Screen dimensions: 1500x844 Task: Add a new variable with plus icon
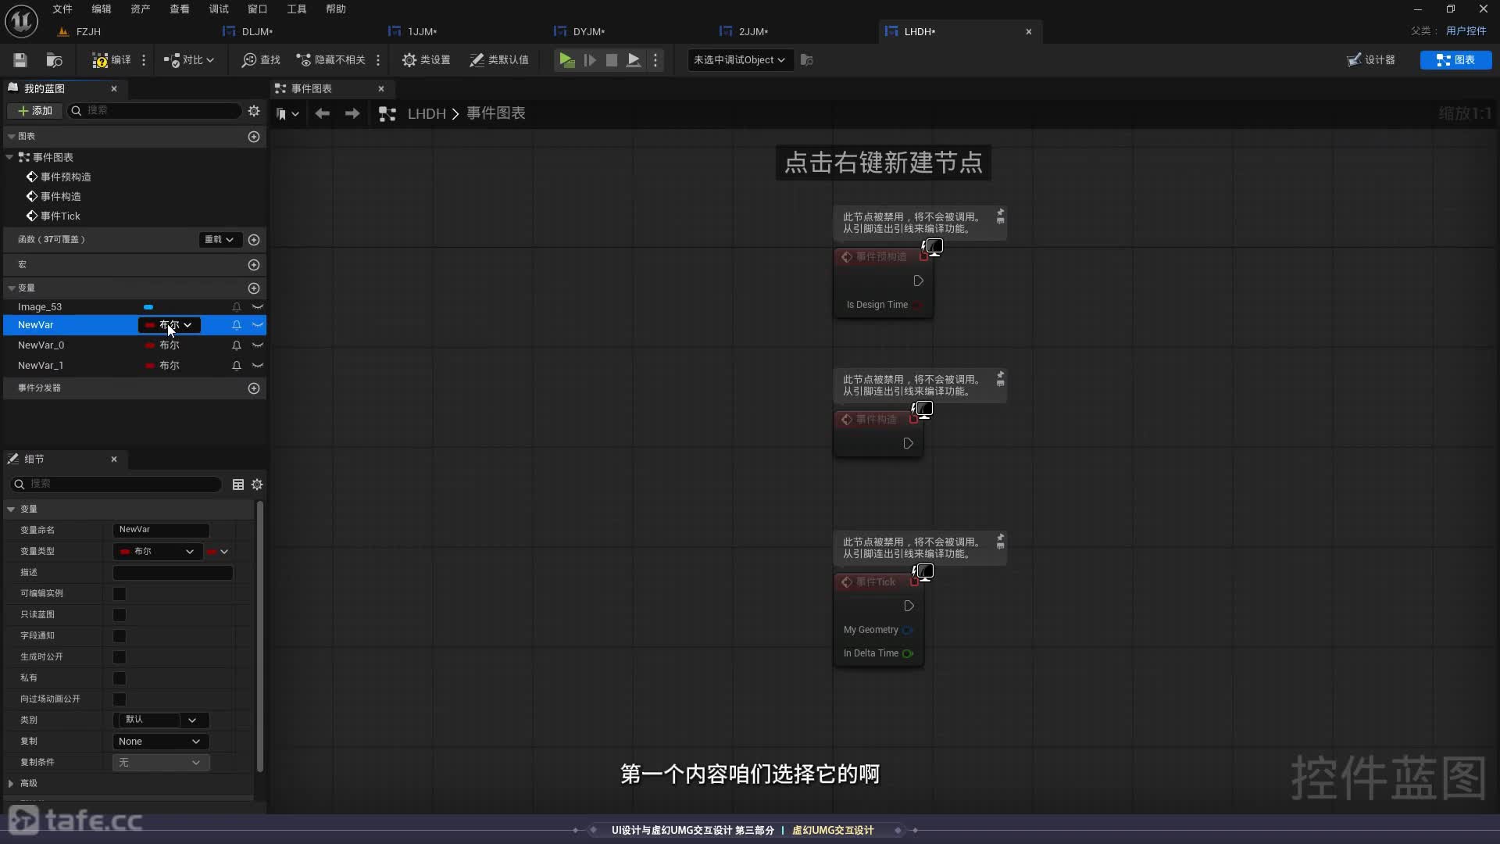254,288
